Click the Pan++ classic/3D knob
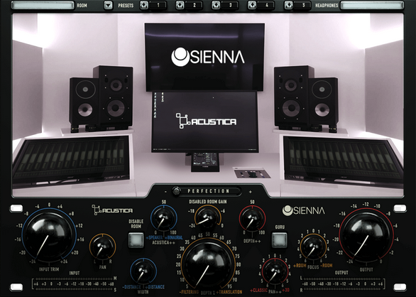Screen dimensions: 416x297 coord(275,271)
